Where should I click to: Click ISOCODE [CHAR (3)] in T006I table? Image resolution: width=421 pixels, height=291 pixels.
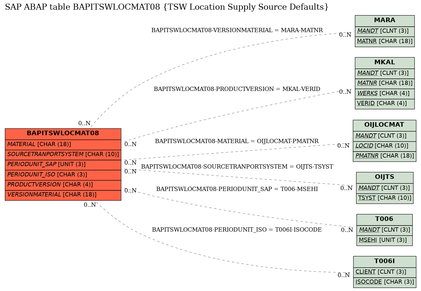pyautogui.click(x=385, y=282)
